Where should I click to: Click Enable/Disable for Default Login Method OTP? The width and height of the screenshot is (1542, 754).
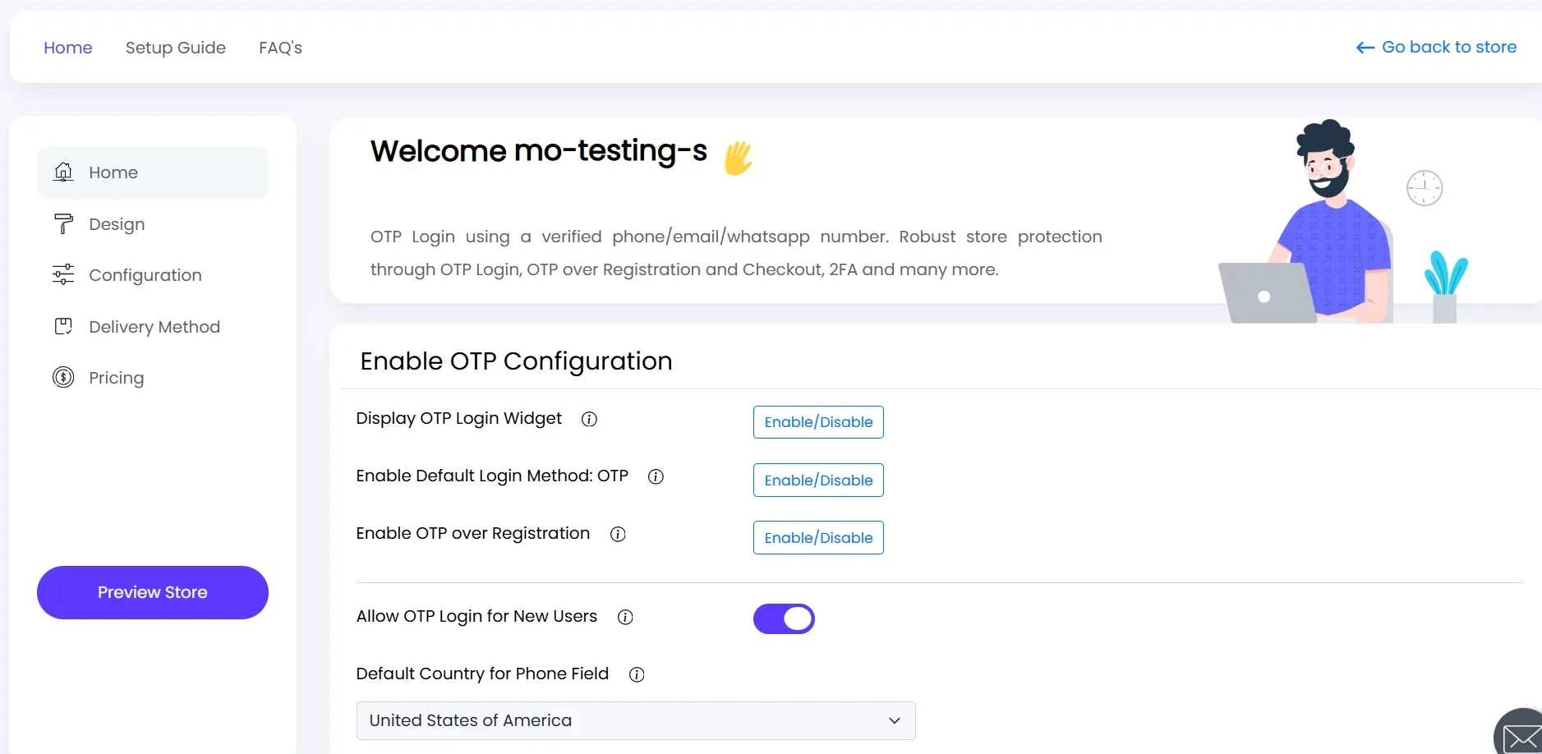coord(818,480)
